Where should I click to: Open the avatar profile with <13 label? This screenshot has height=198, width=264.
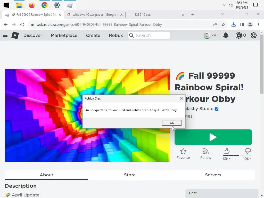pos(210,35)
